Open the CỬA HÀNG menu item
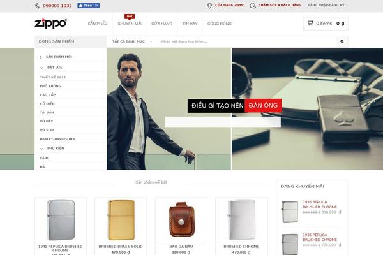The height and width of the screenshot is (255, 383). click(161, 24)
